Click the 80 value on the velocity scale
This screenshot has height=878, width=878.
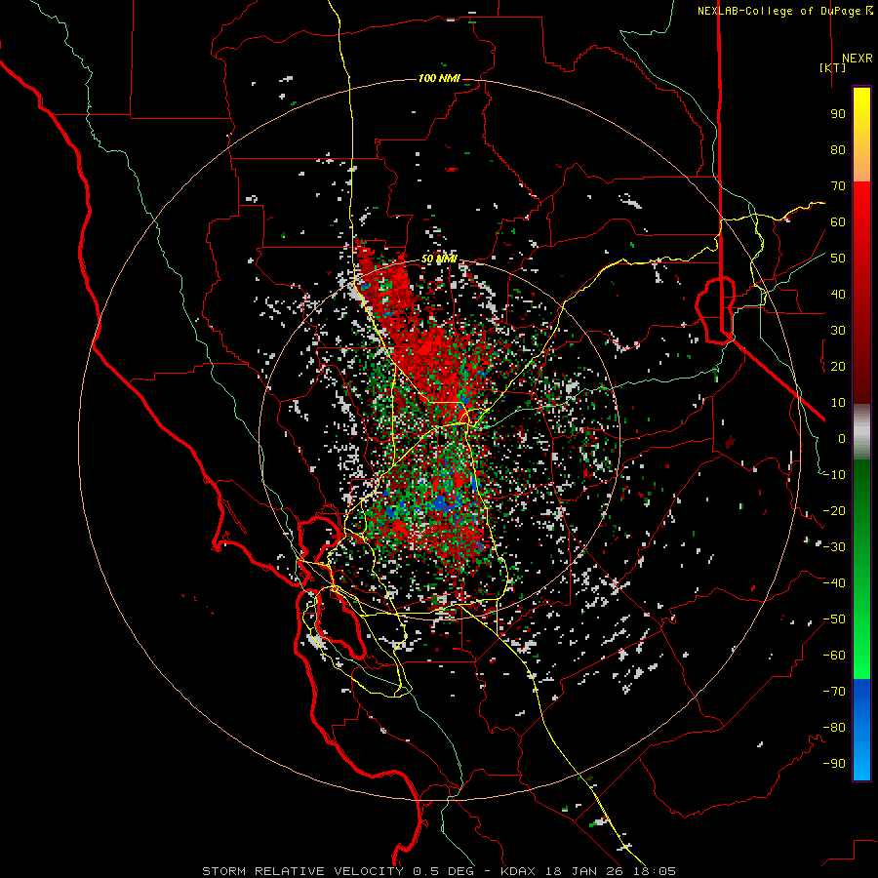pyautogui.click(x=838, y=150)
